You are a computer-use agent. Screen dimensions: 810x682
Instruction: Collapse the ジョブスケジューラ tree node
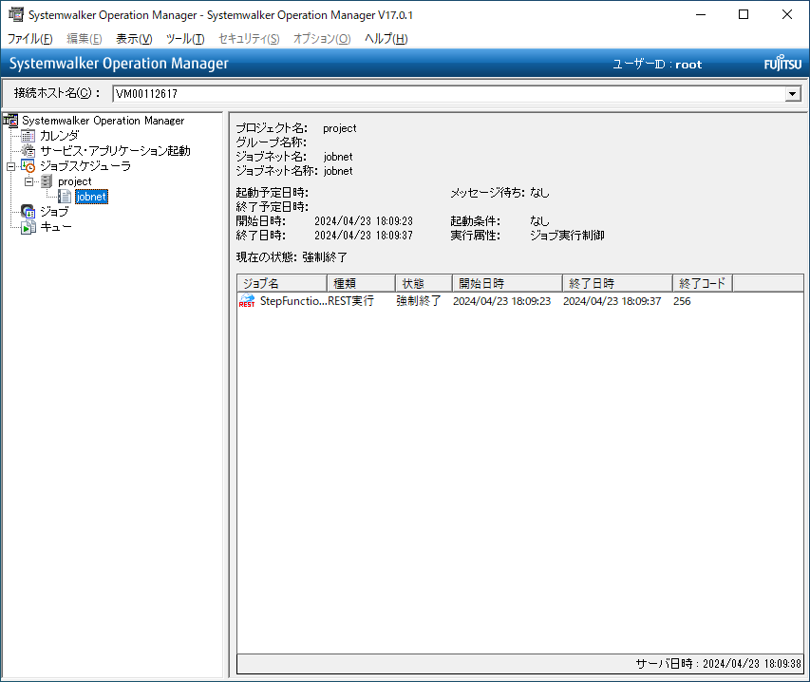(10, 166)
